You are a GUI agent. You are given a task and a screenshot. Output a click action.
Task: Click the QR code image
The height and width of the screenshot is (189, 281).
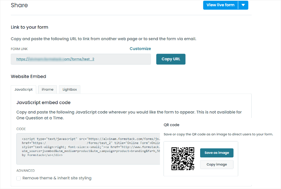pos(183,159)
